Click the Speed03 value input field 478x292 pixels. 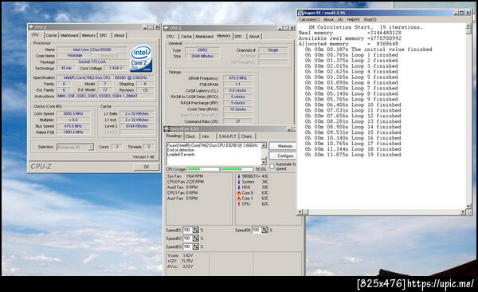[x=187, y=247]
